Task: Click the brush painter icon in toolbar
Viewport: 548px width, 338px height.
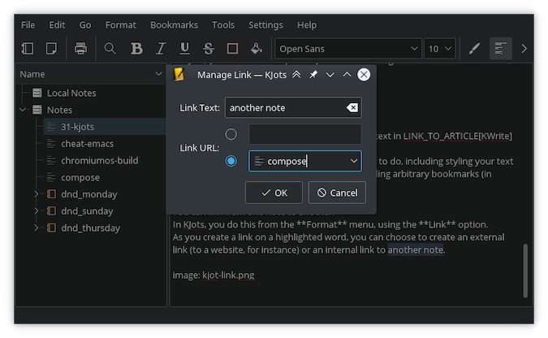Action: 474,48
